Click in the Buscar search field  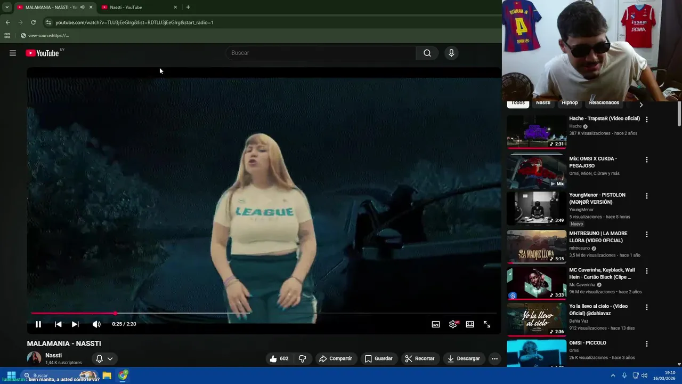click(x=321, y=53)
